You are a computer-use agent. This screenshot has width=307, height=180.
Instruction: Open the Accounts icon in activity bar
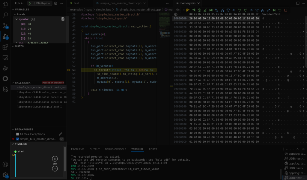coord(5,164)
